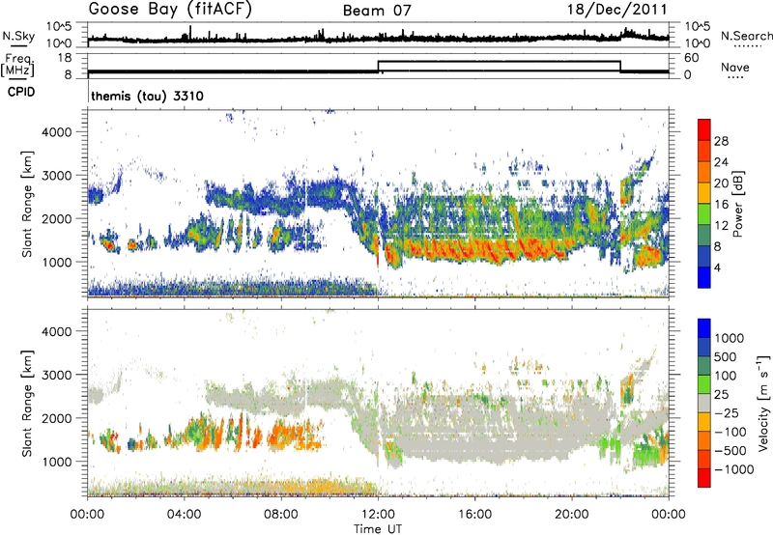Click the "-1000" velocity colorbar label
Screen dimensions: 773x535
click(x=734, y=469)
